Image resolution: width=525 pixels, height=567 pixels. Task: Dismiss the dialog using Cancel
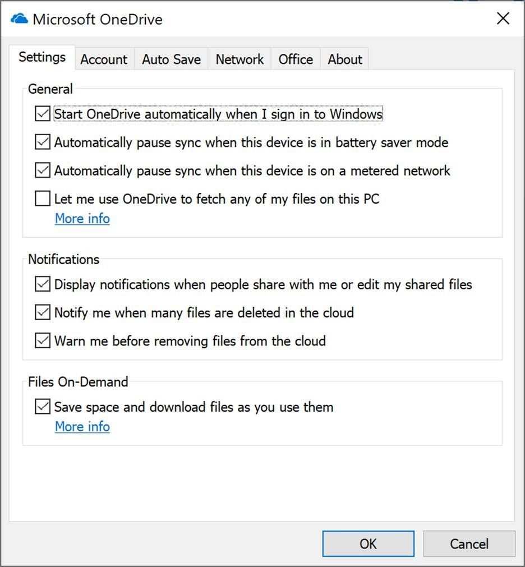coord(469,543)
